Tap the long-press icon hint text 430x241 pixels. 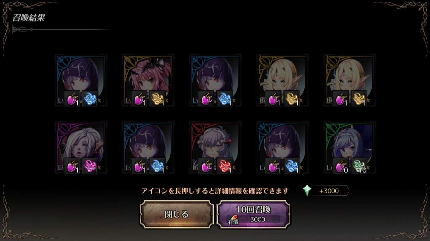(215, 191)
